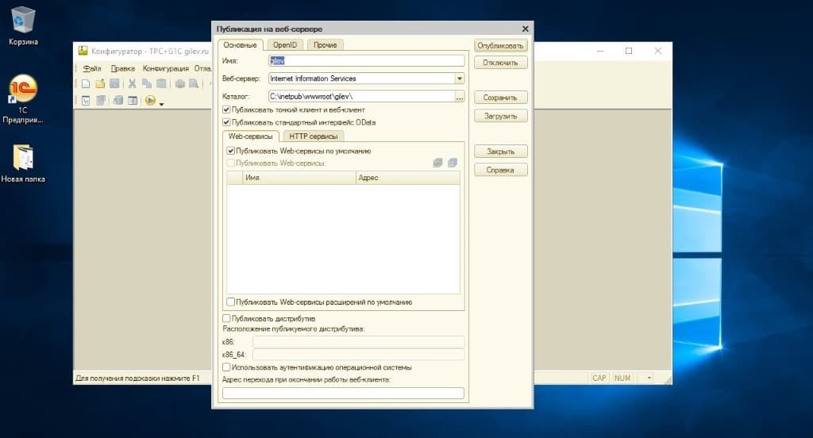Viewport: 813px width, 438px height.
Task: Open the Новая папка desktop folder
Action: [23, 163]
